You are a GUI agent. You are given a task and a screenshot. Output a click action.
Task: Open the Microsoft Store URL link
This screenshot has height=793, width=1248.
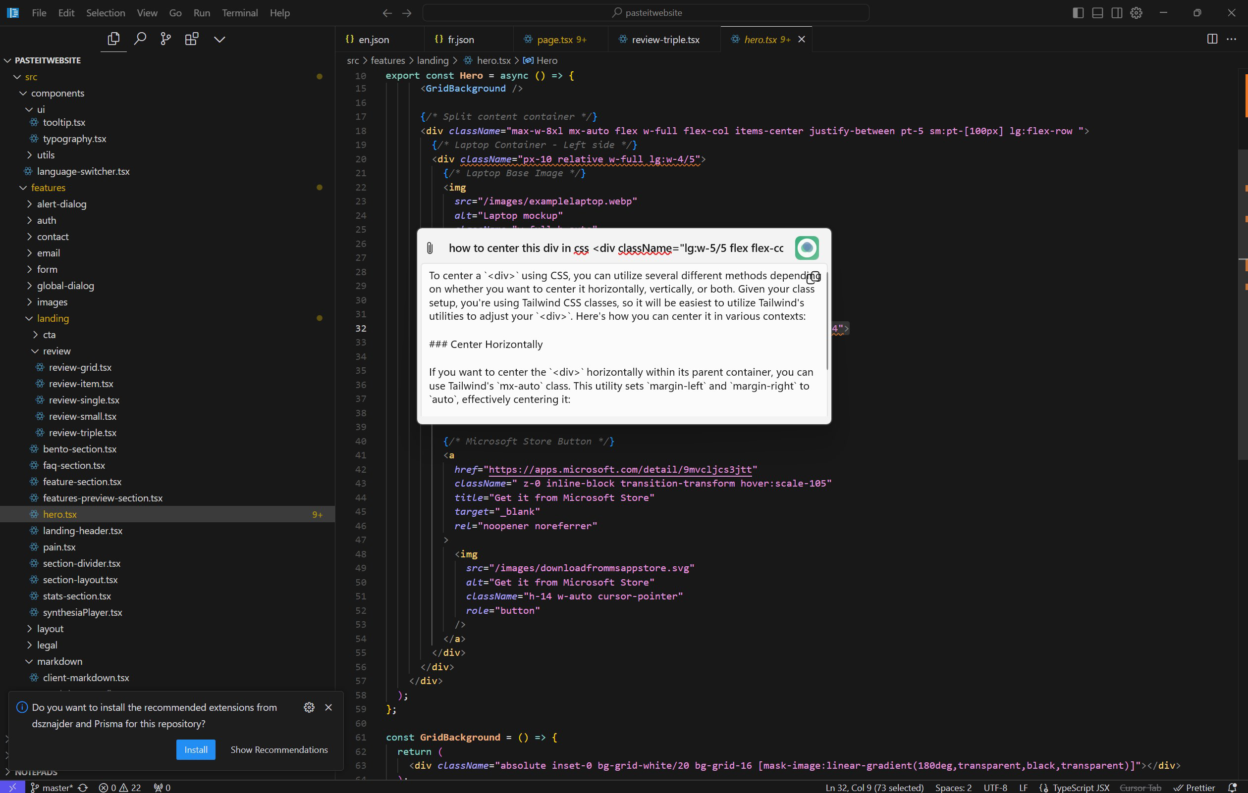620,469
